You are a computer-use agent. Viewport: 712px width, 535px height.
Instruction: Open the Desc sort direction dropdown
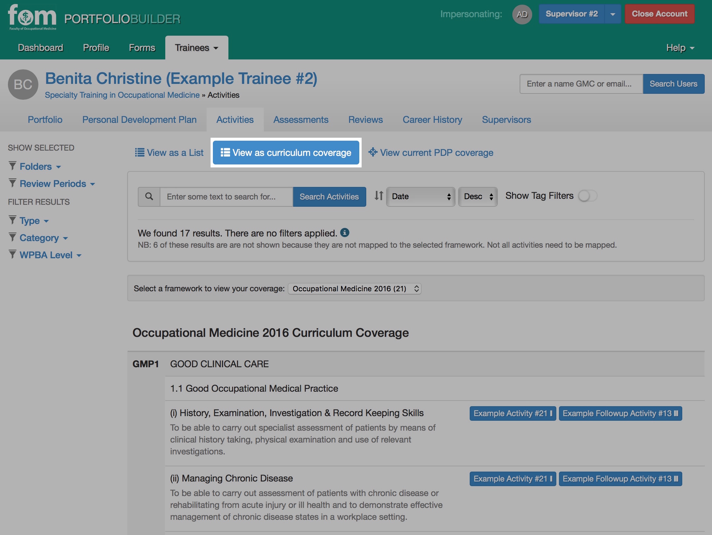point(478,196)
